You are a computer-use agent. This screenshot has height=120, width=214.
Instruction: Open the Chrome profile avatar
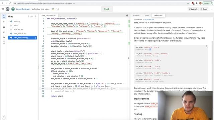(x=200, y=3)
